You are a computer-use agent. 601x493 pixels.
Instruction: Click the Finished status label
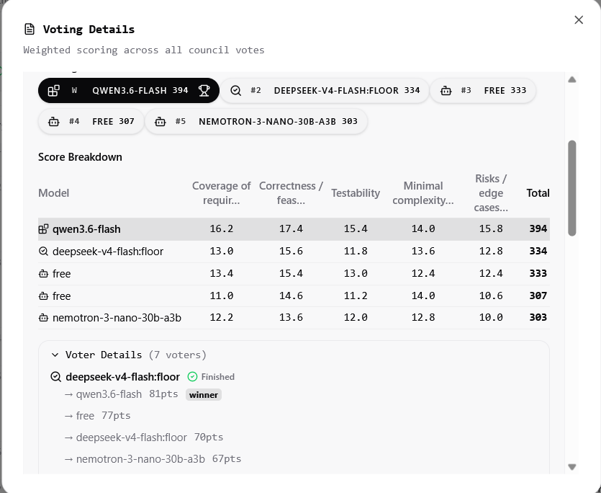(217, 377)
